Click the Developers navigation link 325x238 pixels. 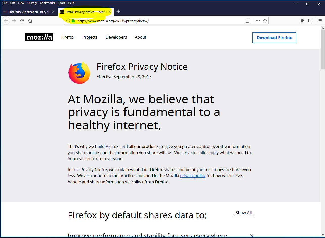tap(116, 37)
